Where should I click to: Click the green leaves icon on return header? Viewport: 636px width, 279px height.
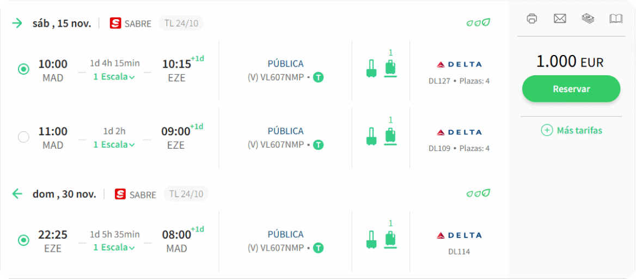tap(478, 193)
